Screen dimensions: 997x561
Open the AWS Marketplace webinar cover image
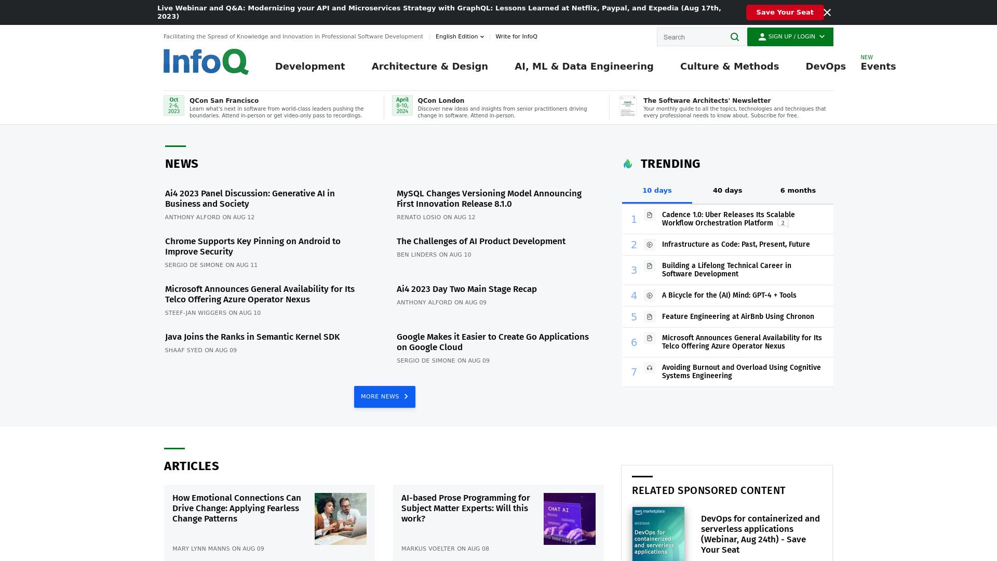point(658,534)
